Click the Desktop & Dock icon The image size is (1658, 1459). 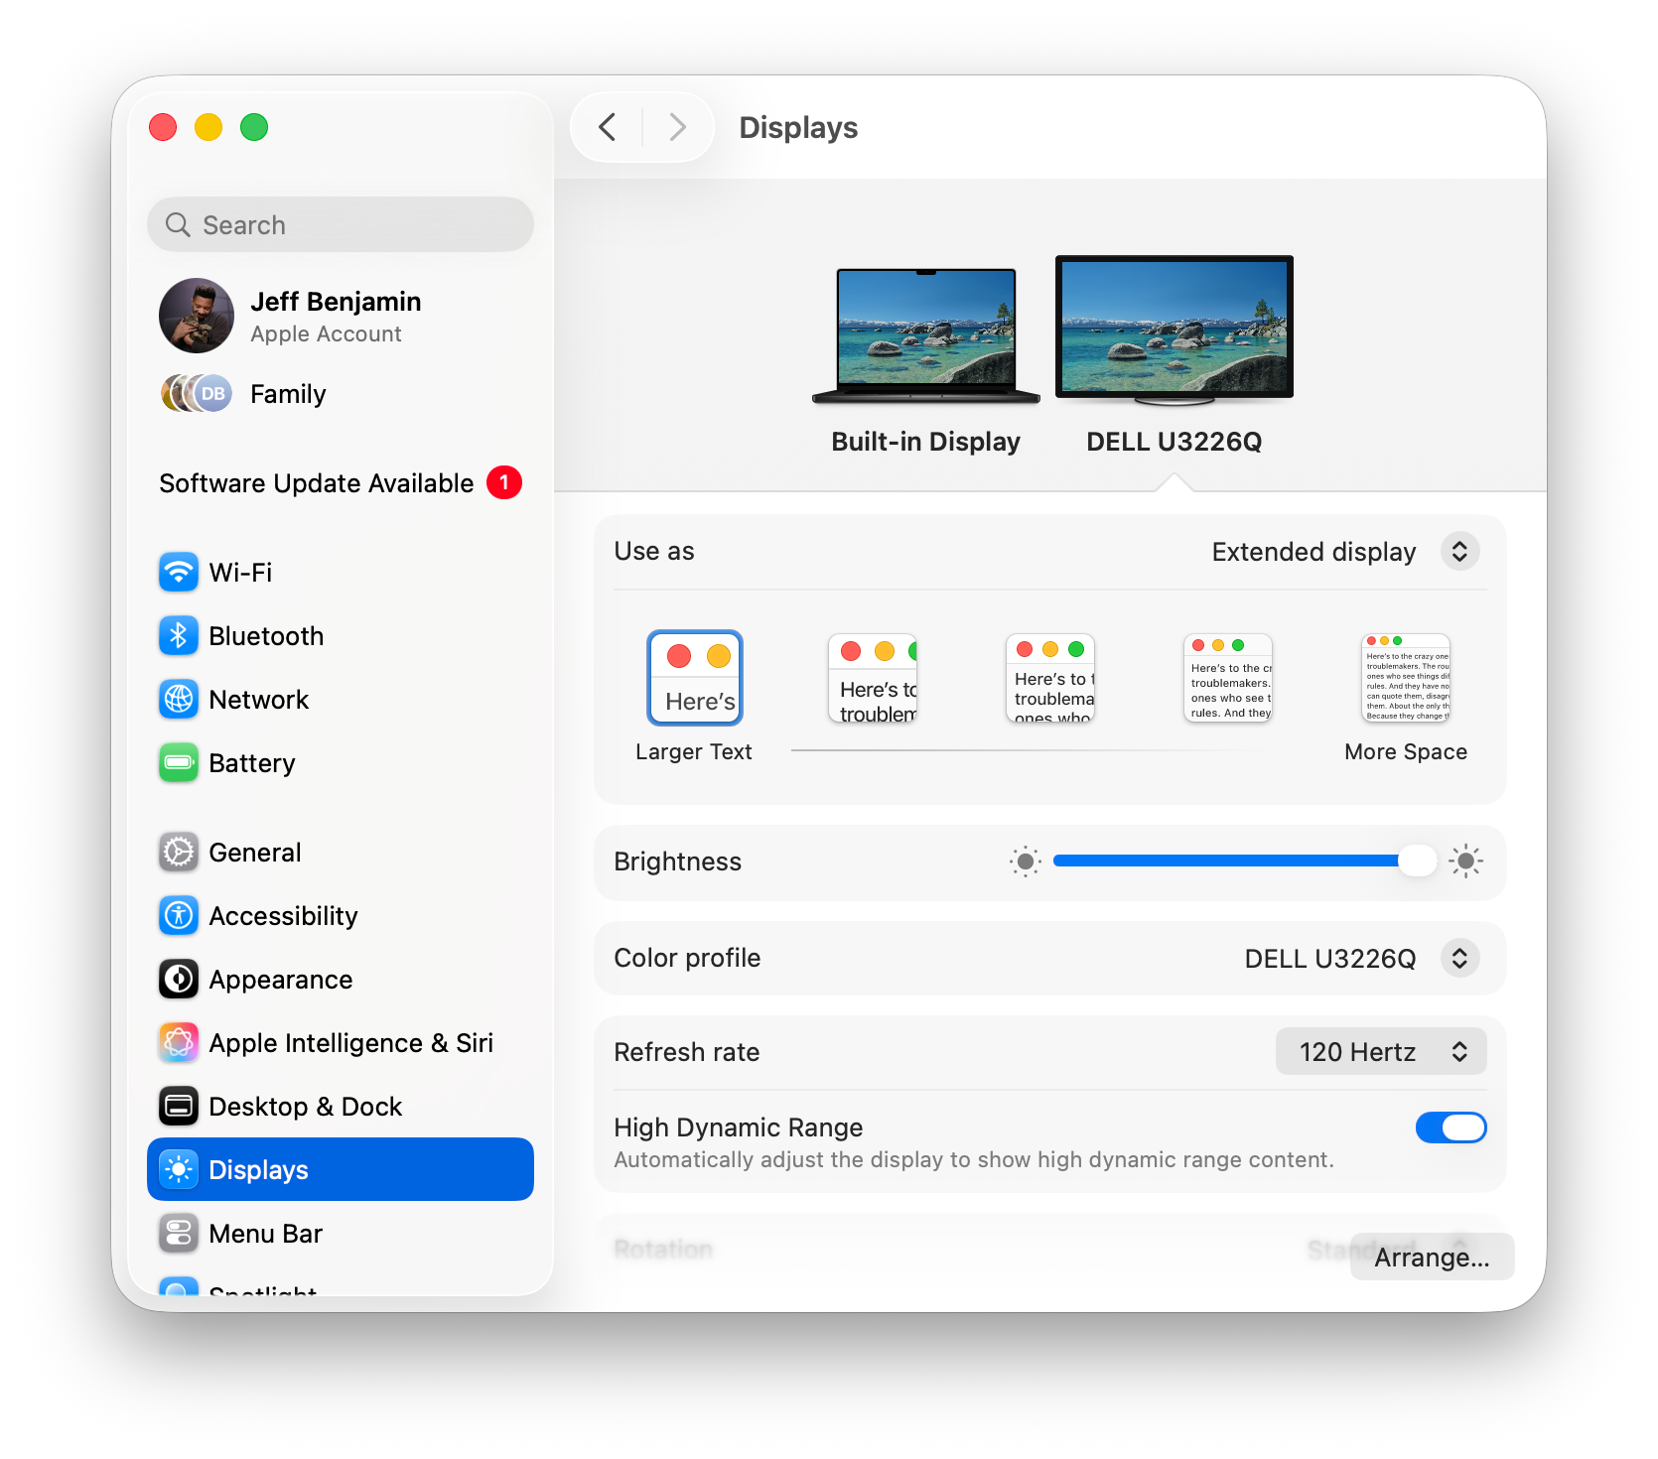pyautogui.click(x=179, y=1107)
